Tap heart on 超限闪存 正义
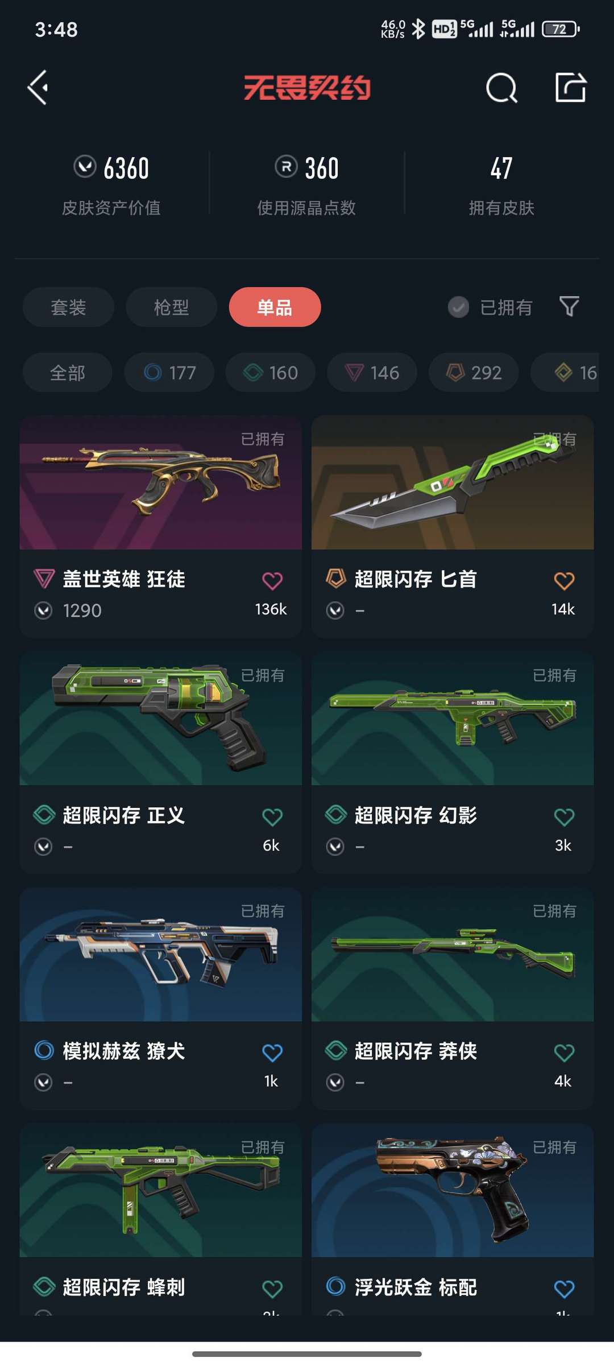 (272, 816)
